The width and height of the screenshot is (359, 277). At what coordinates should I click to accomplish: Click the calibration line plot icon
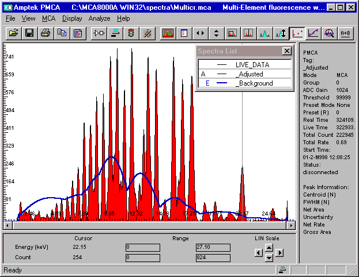pos(313,33)
